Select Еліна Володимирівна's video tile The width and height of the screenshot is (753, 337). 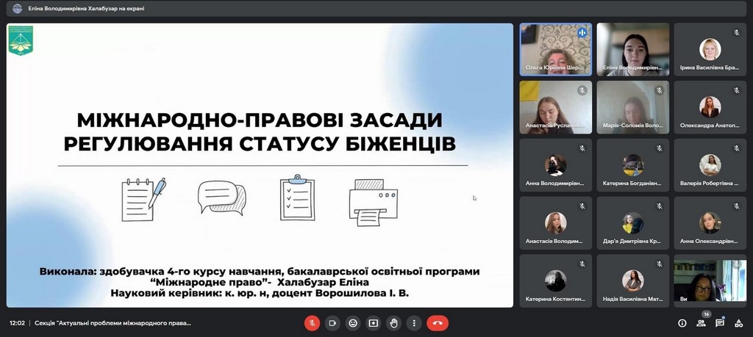[632, 49]
